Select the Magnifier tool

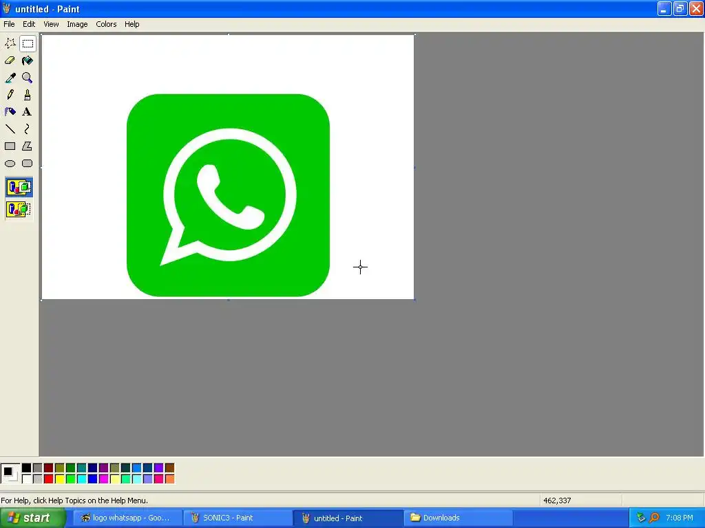[28, 78]
